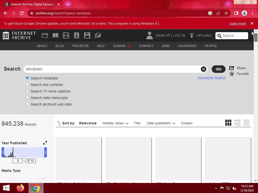
Task: Open the Internet Archive home logo
Action: [19, 35]
